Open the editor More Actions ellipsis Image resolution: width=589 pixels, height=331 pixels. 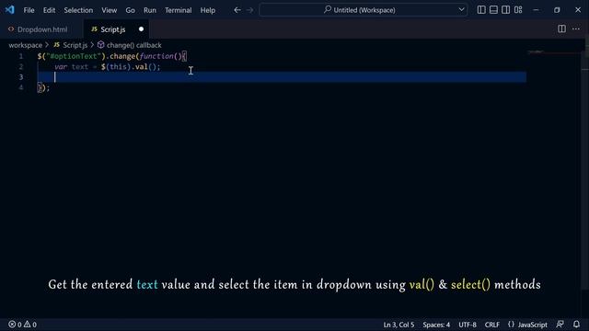(576, 29)
